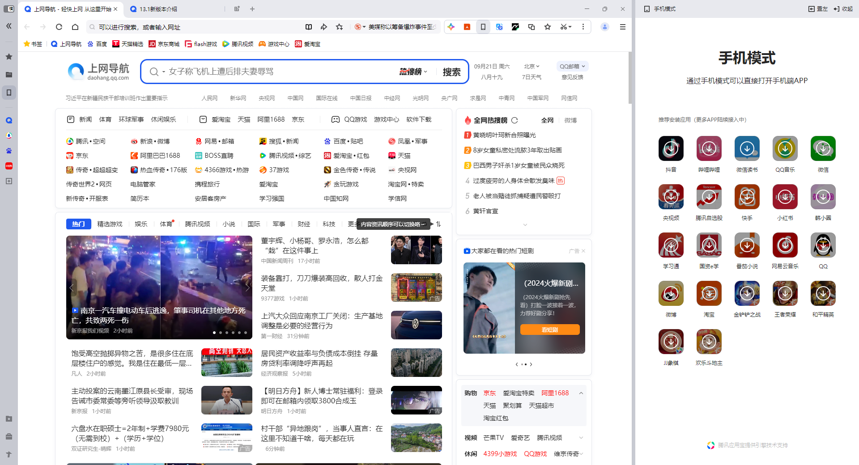Image resolution: width=859 pixels, height=465 pixels.
Task: Click the main search input field
Action: (277, 72)
